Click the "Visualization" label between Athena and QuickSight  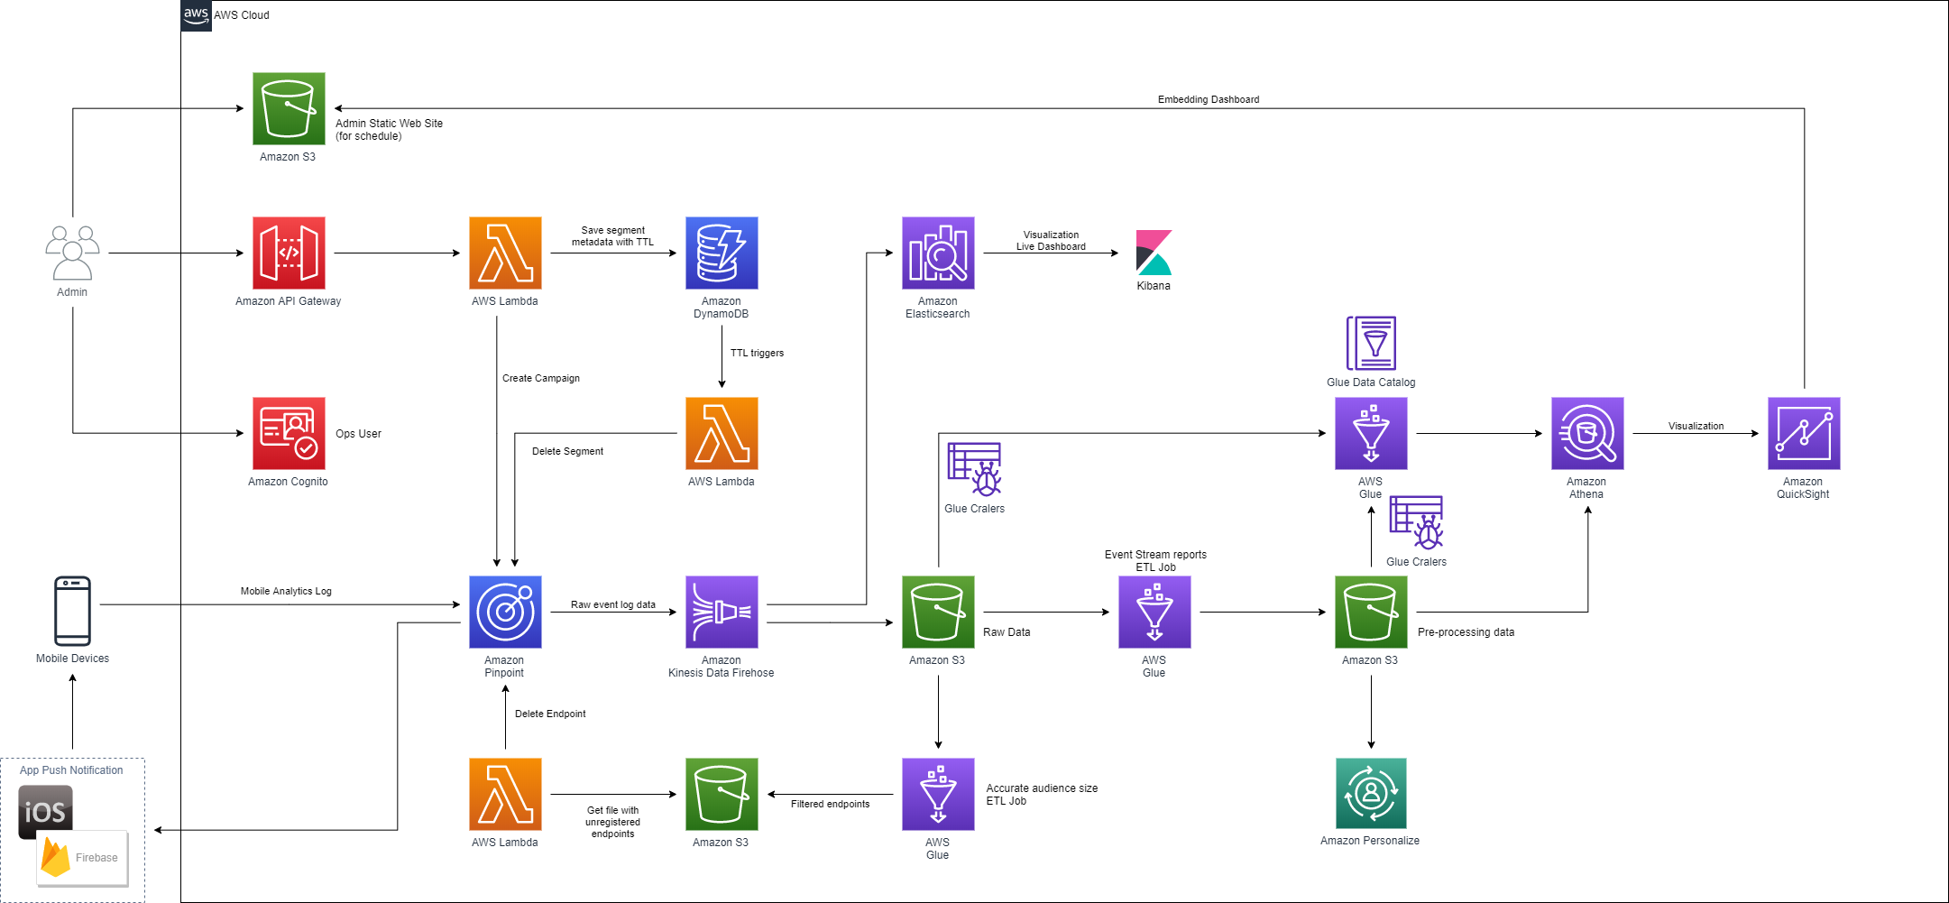(1696, 426)
